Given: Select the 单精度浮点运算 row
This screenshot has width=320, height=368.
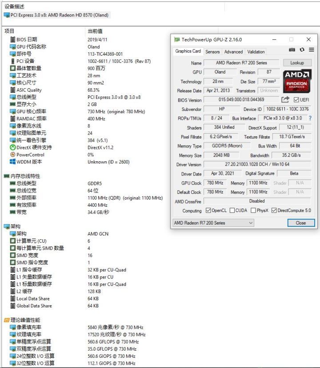Looking at the screenshot, I should coord(34,341).
